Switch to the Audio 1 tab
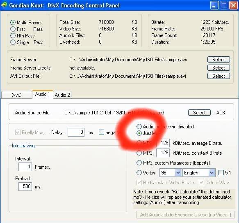239x223 pixels. point(43,94)
